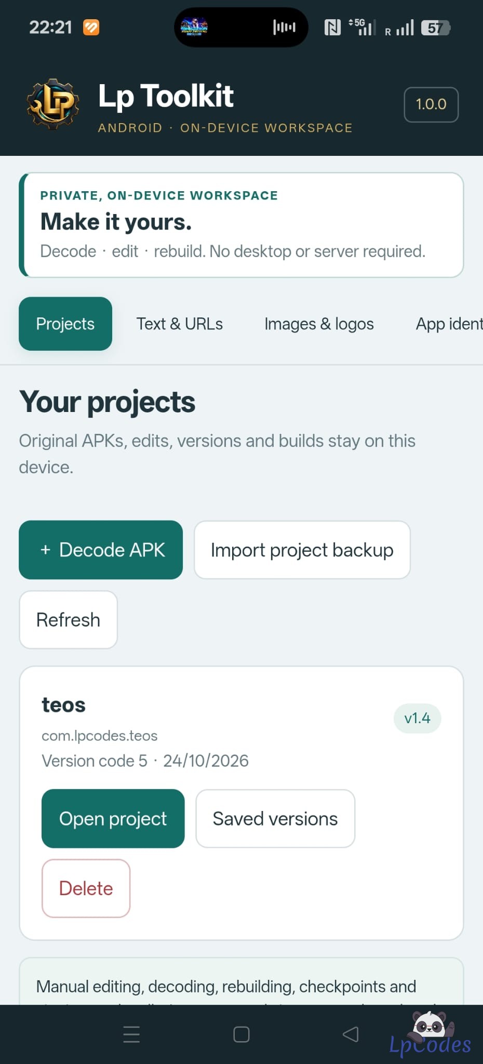The width and height of the screenshot is (483, 1064).
Task: Open the Images & logos tab
Action: (319, 324)
